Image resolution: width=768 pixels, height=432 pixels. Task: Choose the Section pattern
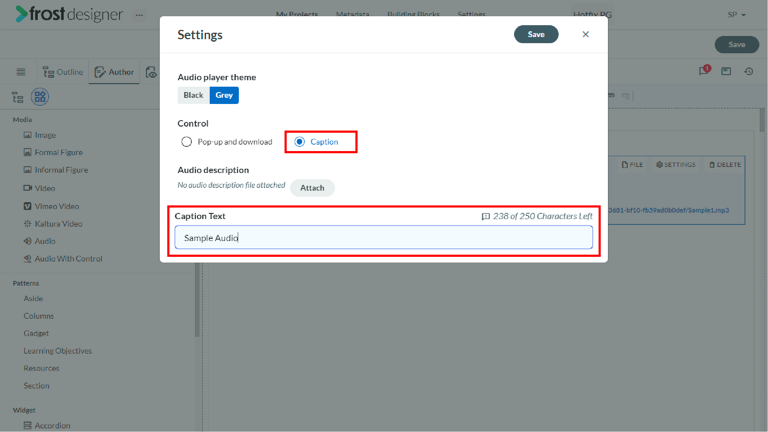[36, 386]
